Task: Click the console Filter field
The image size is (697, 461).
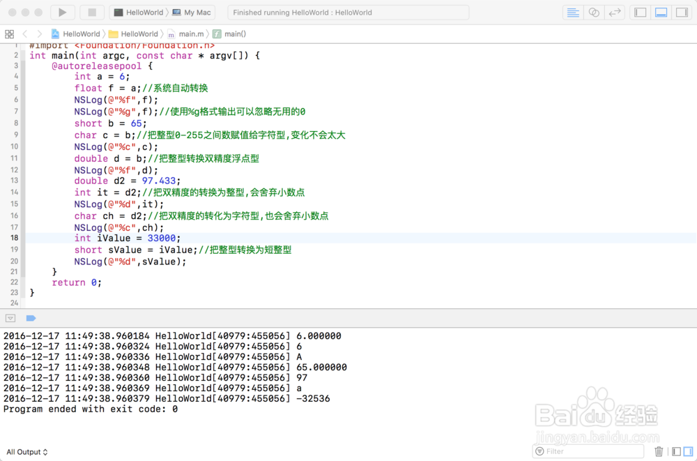Action: tap(588, 451)
